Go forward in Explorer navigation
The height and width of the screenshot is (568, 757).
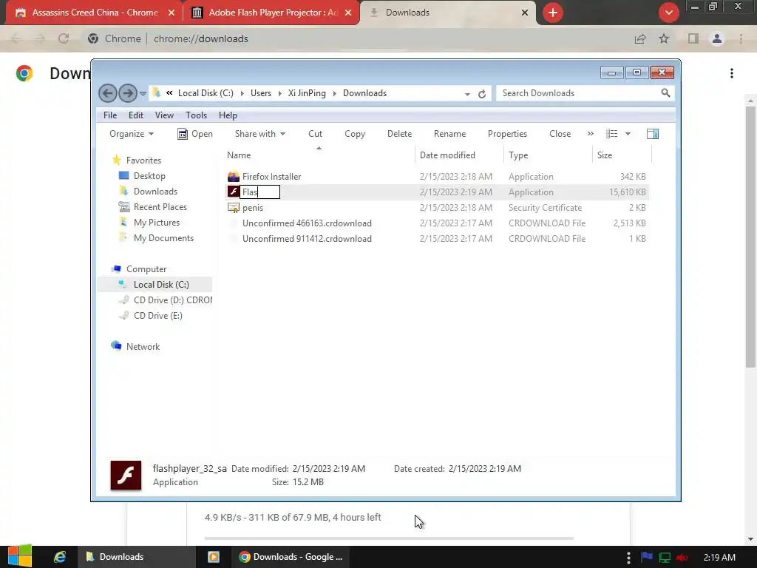pyautogui.click(x=127, y=93)
